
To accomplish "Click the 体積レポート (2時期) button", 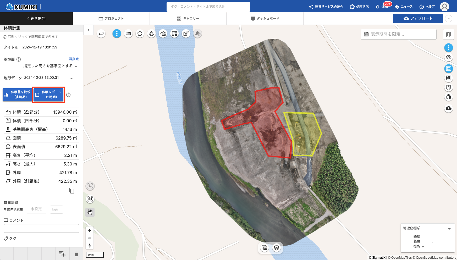I will pyautogui.click(x=49, y=95).
